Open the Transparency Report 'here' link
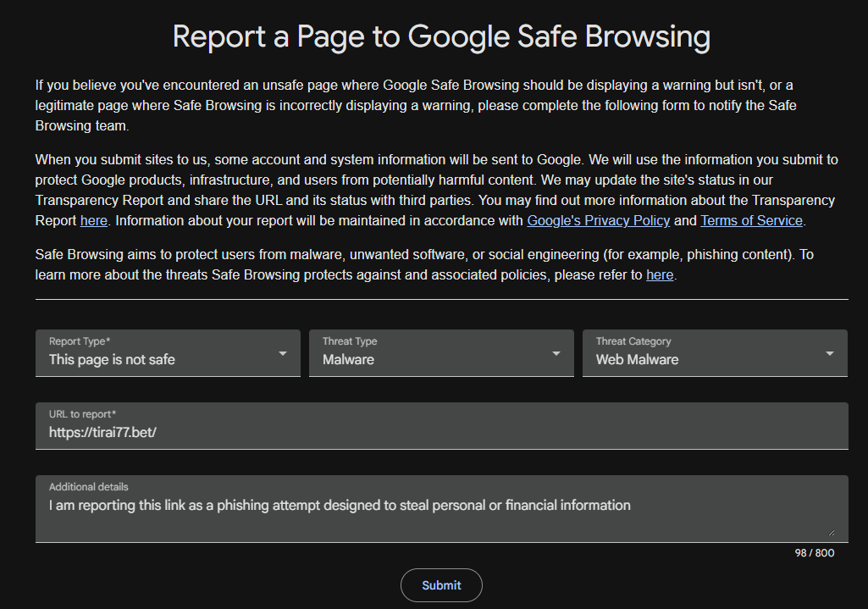Screen dimensions: 868x609 click(x=93, y=221)
